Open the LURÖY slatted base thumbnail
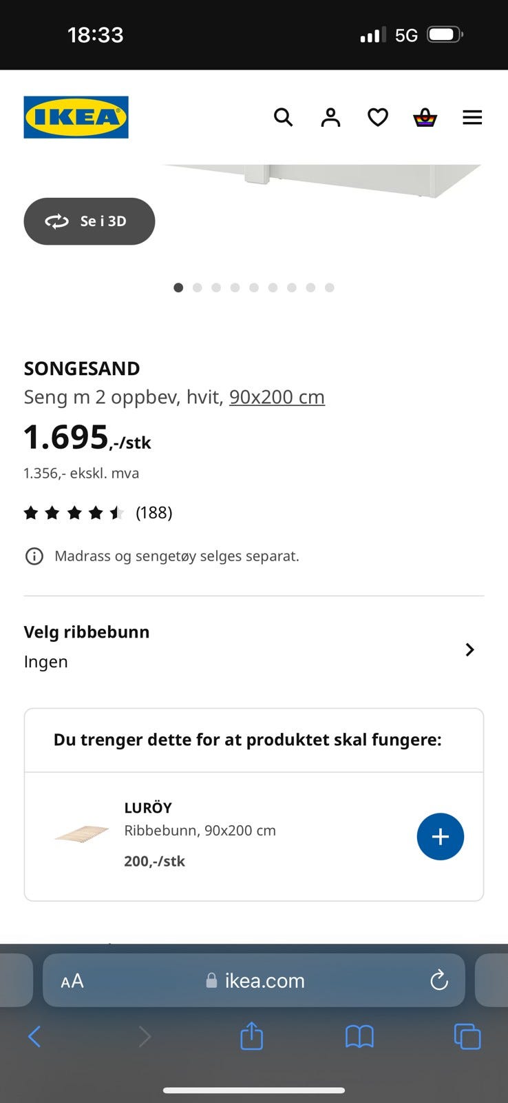The image size is (508, 1103). [x=82, y=834]
